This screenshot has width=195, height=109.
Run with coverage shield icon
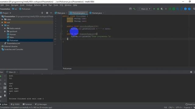tap(162, 9)
